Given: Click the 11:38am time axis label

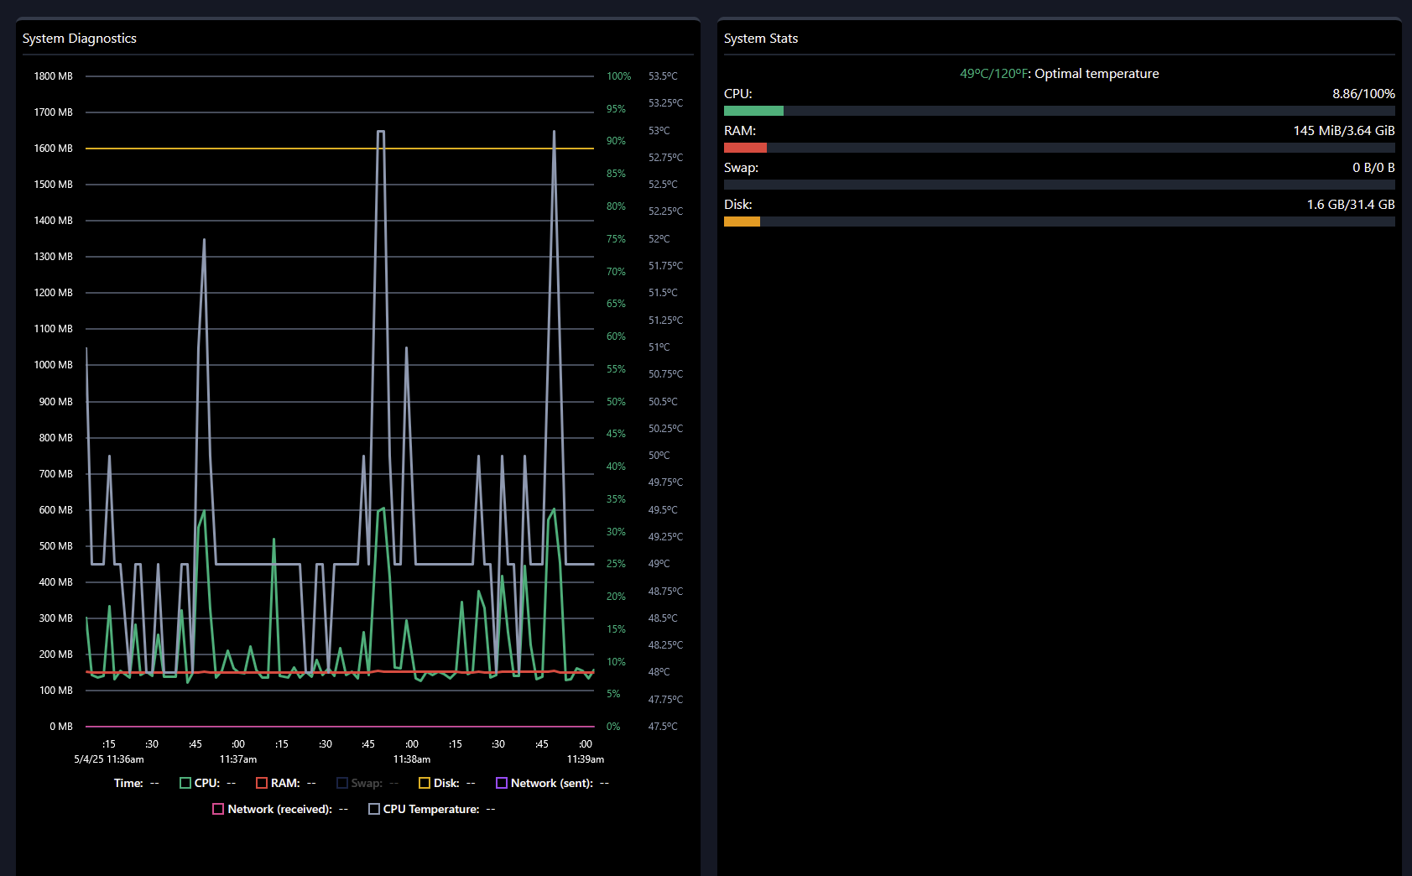Looking at the screenshot, I should pyautogui.click(x=412, y=759).
